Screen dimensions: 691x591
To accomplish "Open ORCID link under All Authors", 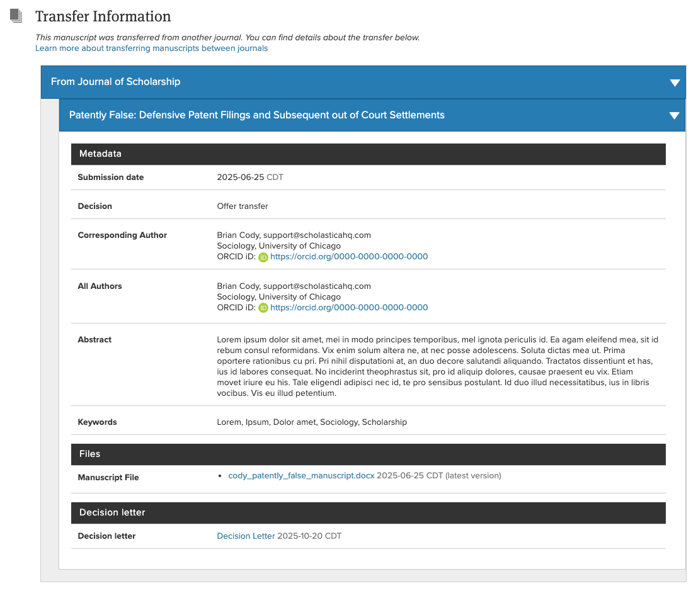I will [x=348, y=307].
